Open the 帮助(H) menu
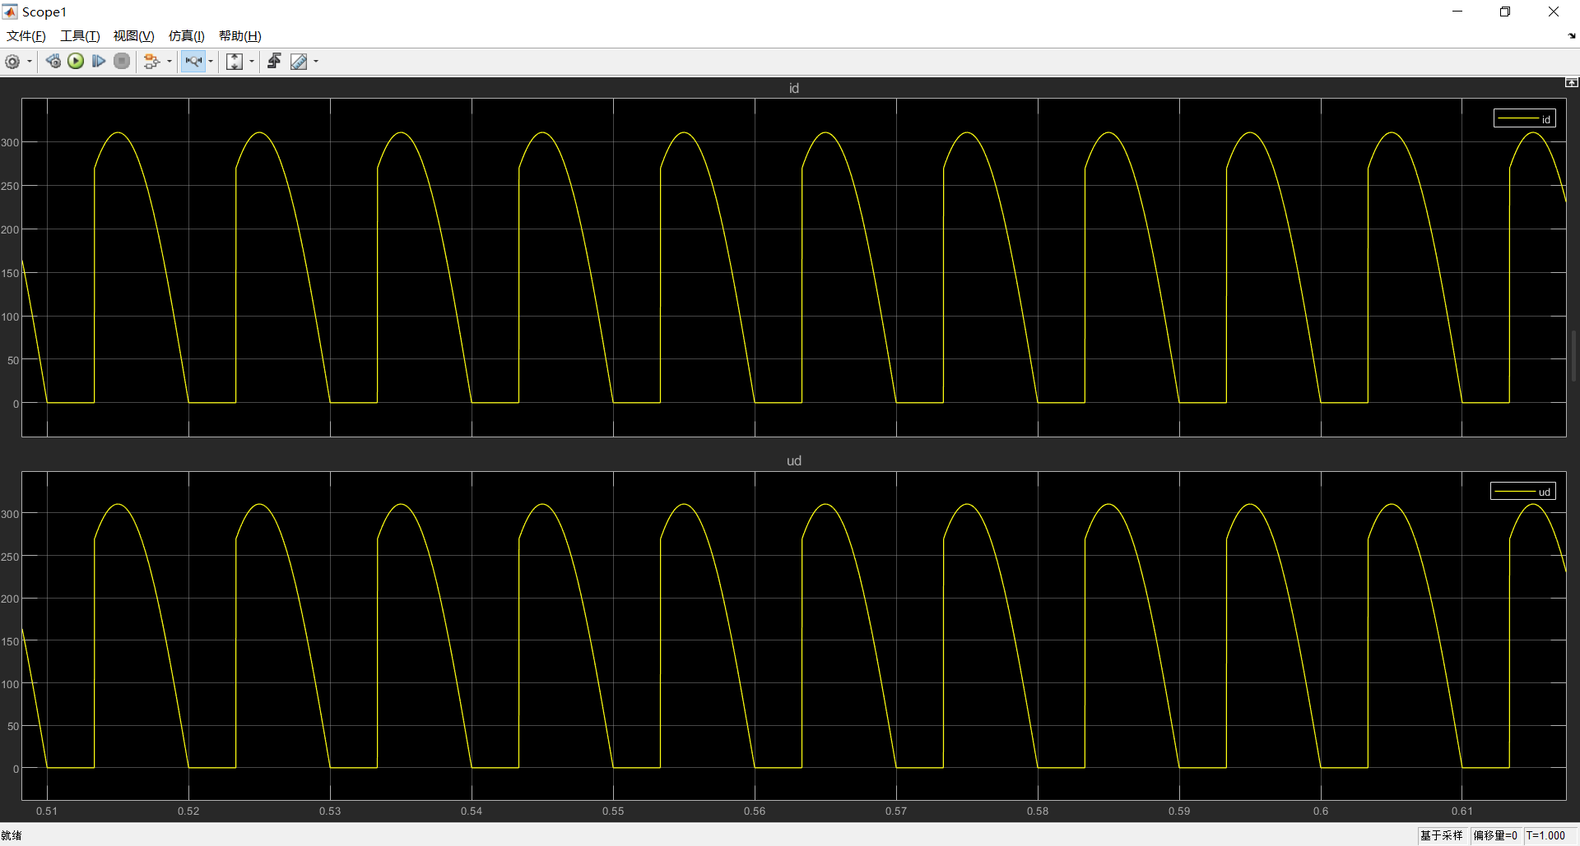The width and height of the screenshot is (1580, 846). tap(240, 36)
